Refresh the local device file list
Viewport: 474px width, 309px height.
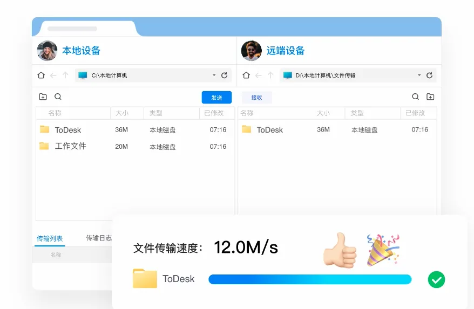[224, 75]
